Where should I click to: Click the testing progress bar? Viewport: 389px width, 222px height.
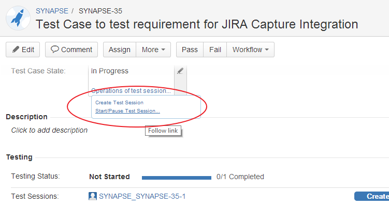[177, 178]
